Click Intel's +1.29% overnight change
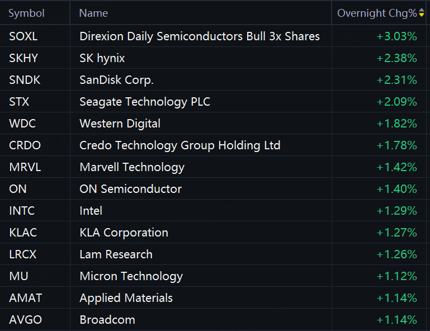The image size is (430, 331). point(396,211)
